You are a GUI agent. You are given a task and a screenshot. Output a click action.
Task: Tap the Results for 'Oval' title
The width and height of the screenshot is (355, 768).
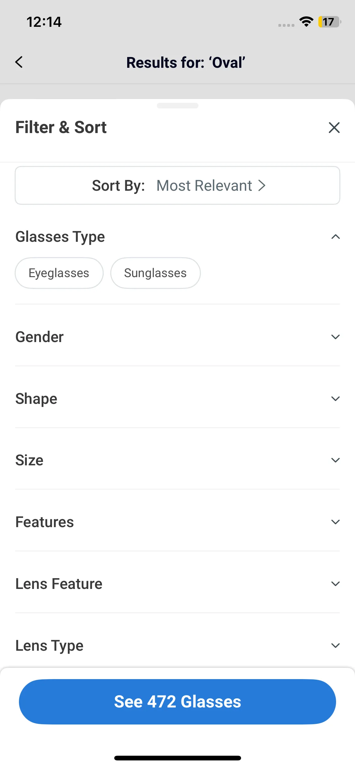point(186,62)
